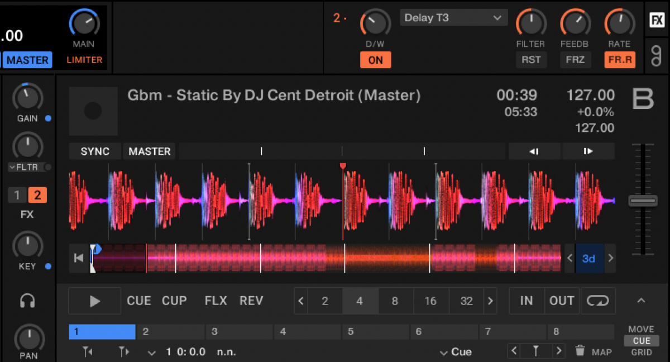Click the beatjump forward button
670x362 pixels.
pyautogui.click(x=588, y=151)
